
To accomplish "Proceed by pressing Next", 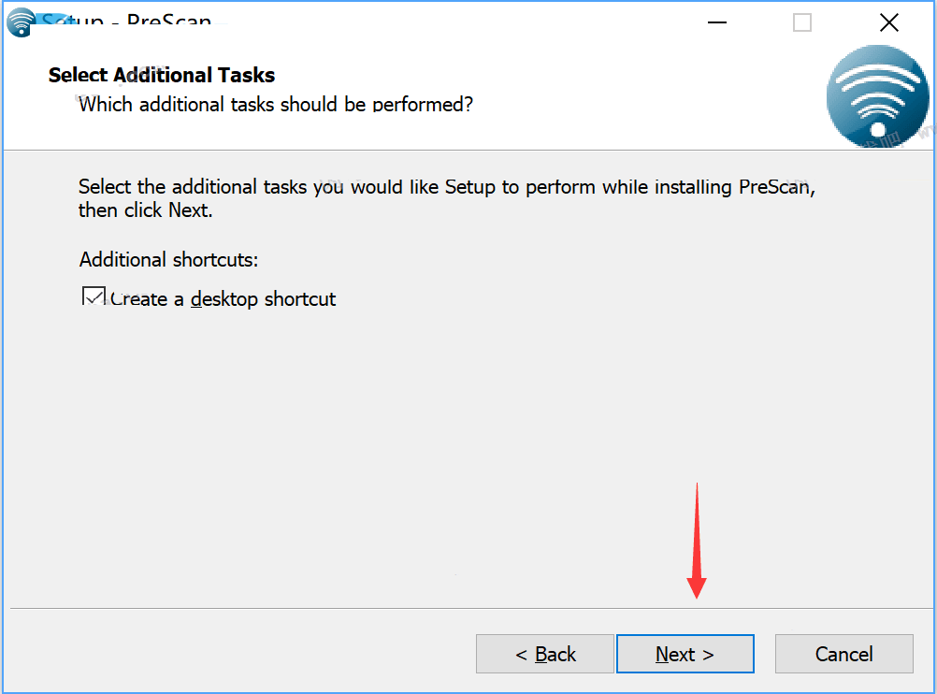I will (685, 654).
